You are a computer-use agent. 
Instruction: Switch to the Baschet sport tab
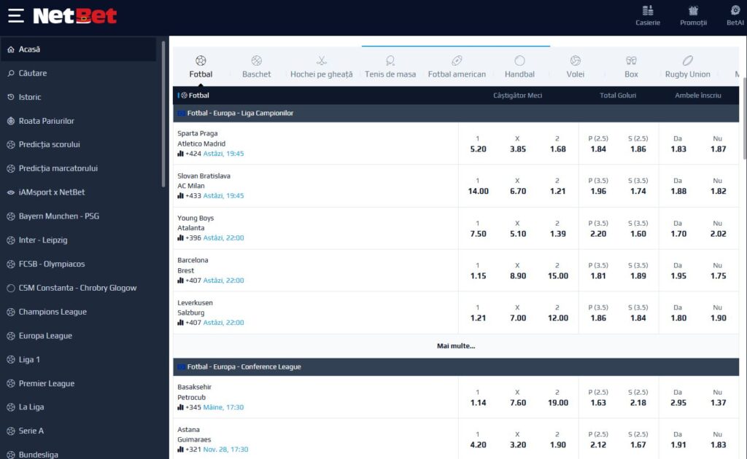pyautogui.click(x=256, y=66)
